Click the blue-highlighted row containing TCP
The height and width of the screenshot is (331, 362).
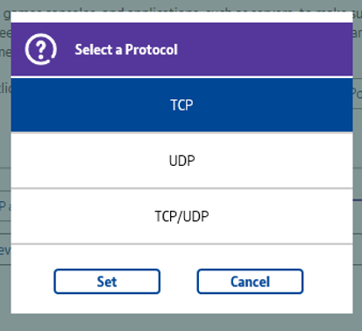181,105
